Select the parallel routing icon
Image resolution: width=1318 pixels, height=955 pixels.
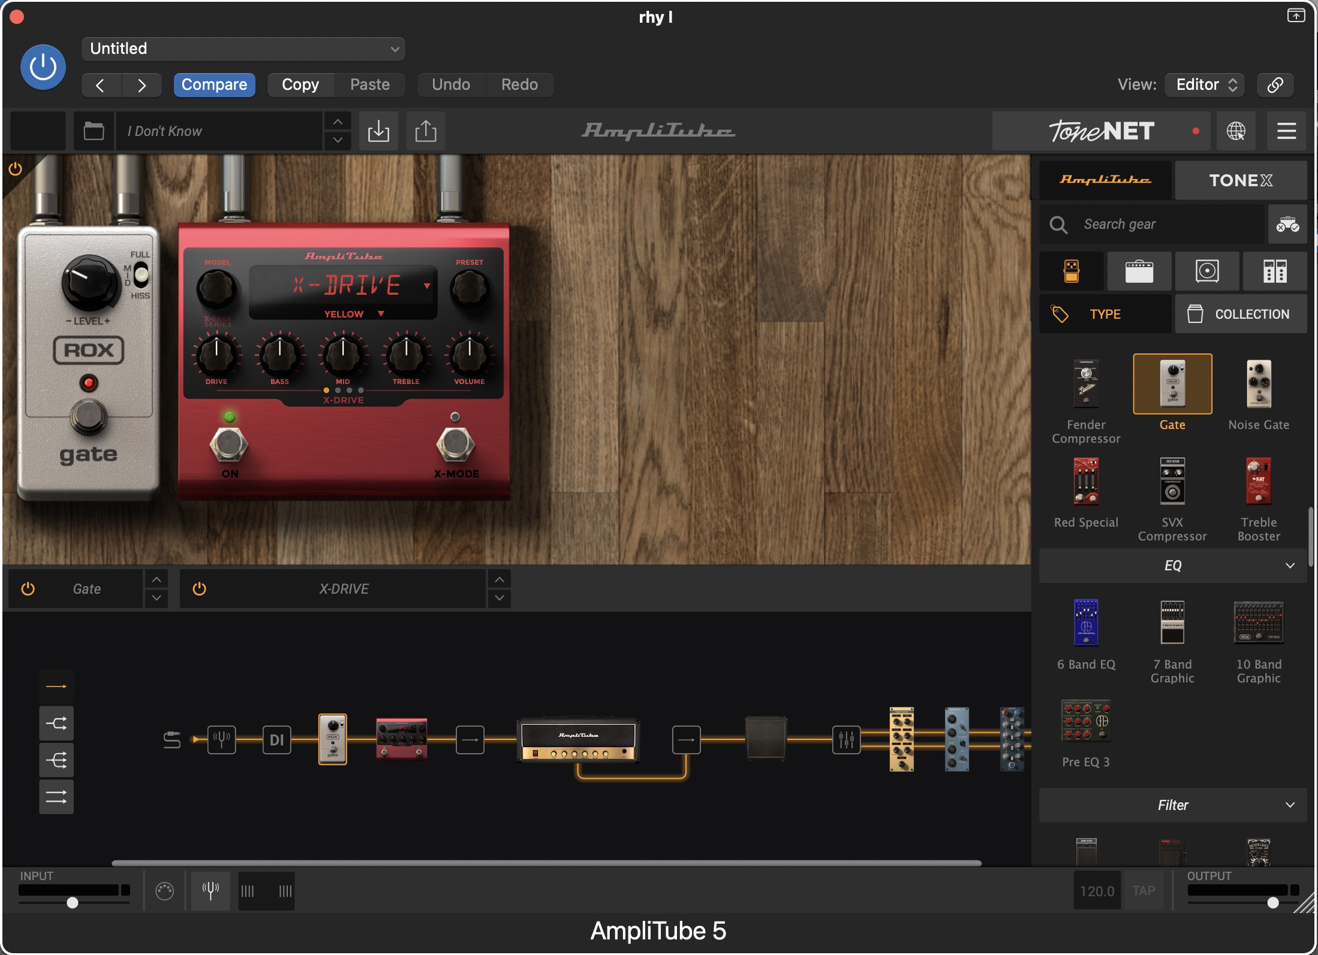point(56,797)
